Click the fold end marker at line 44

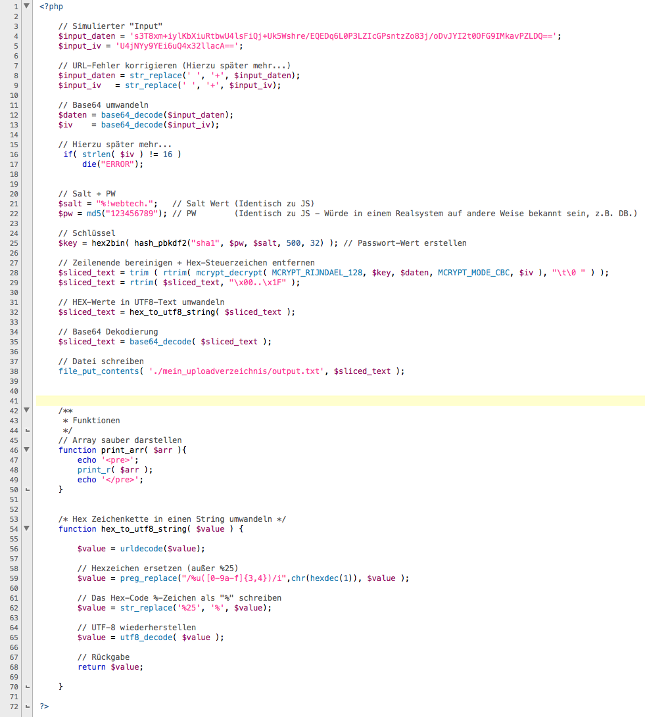28,430
